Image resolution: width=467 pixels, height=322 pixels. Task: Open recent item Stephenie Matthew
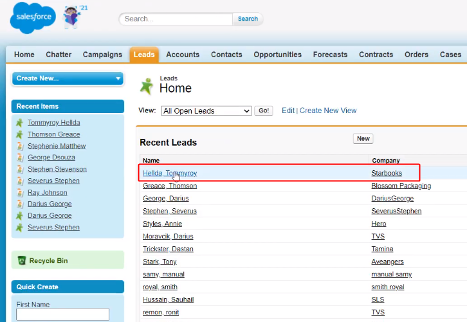[57, 146]
